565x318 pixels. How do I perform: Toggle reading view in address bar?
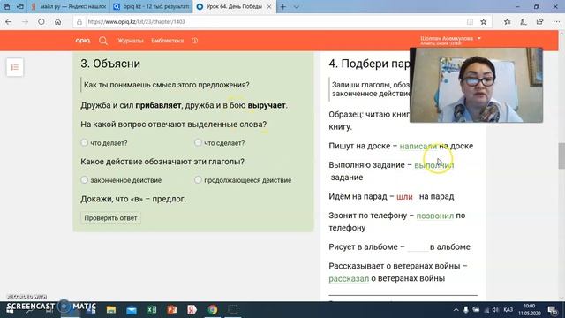(470, 22)
